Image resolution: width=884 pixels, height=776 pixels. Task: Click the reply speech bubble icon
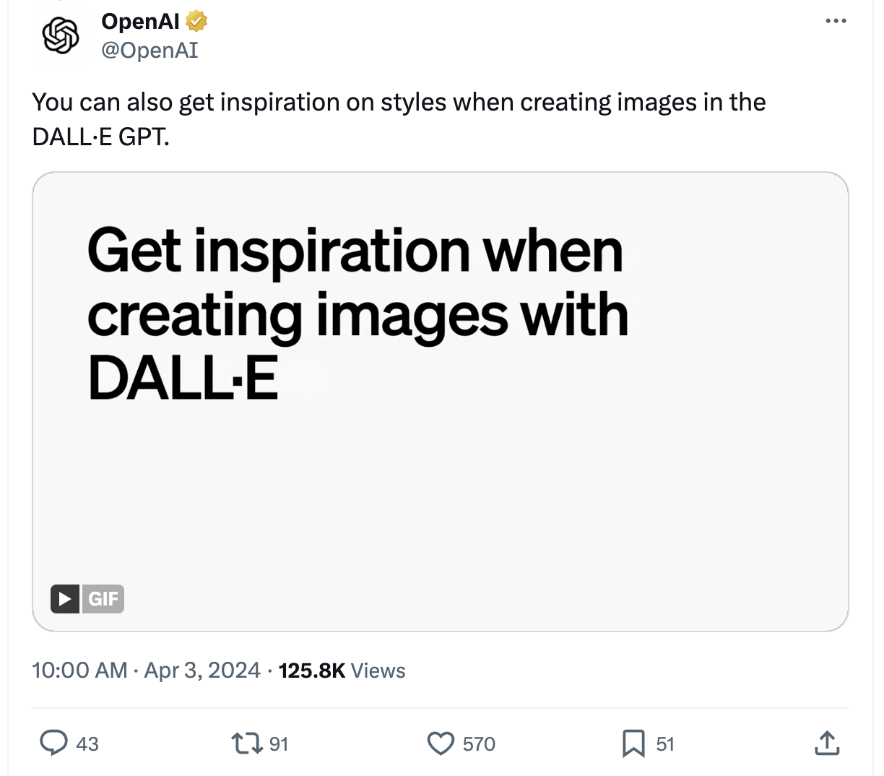[x=53, y=743]
